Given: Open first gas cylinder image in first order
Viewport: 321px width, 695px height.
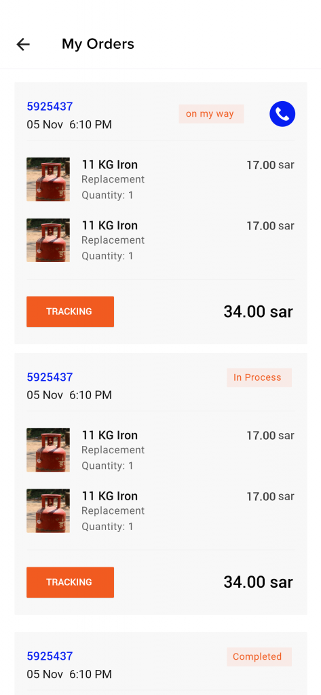Looking at the screenshot, I should click(48, 179).
